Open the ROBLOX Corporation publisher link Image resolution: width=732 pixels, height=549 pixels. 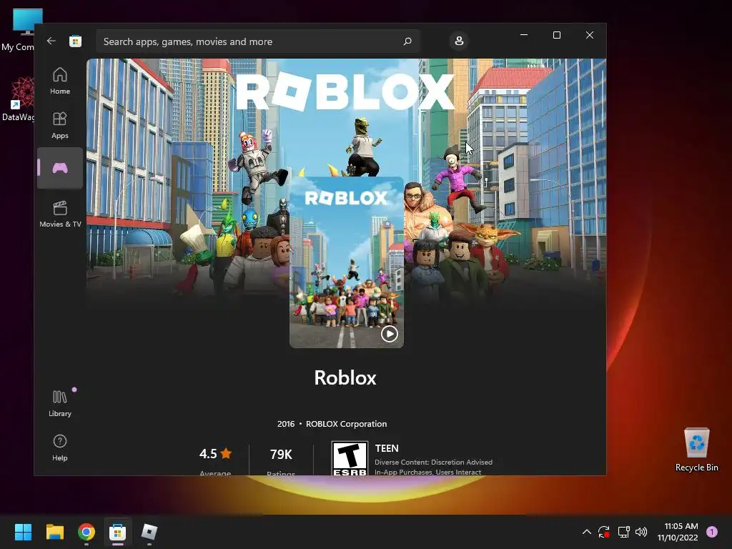pos(346,424)
